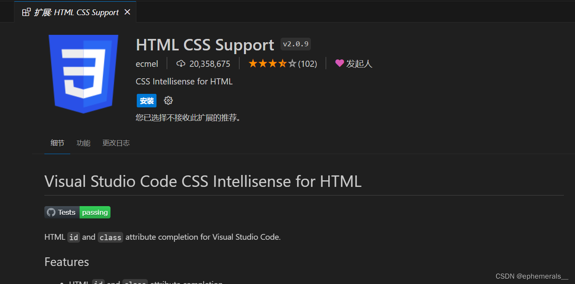Click the GitHub icon in Tests badge
The width and height of the screenshot is (575, 284).
pyautogui.click(x=51, y=212)
